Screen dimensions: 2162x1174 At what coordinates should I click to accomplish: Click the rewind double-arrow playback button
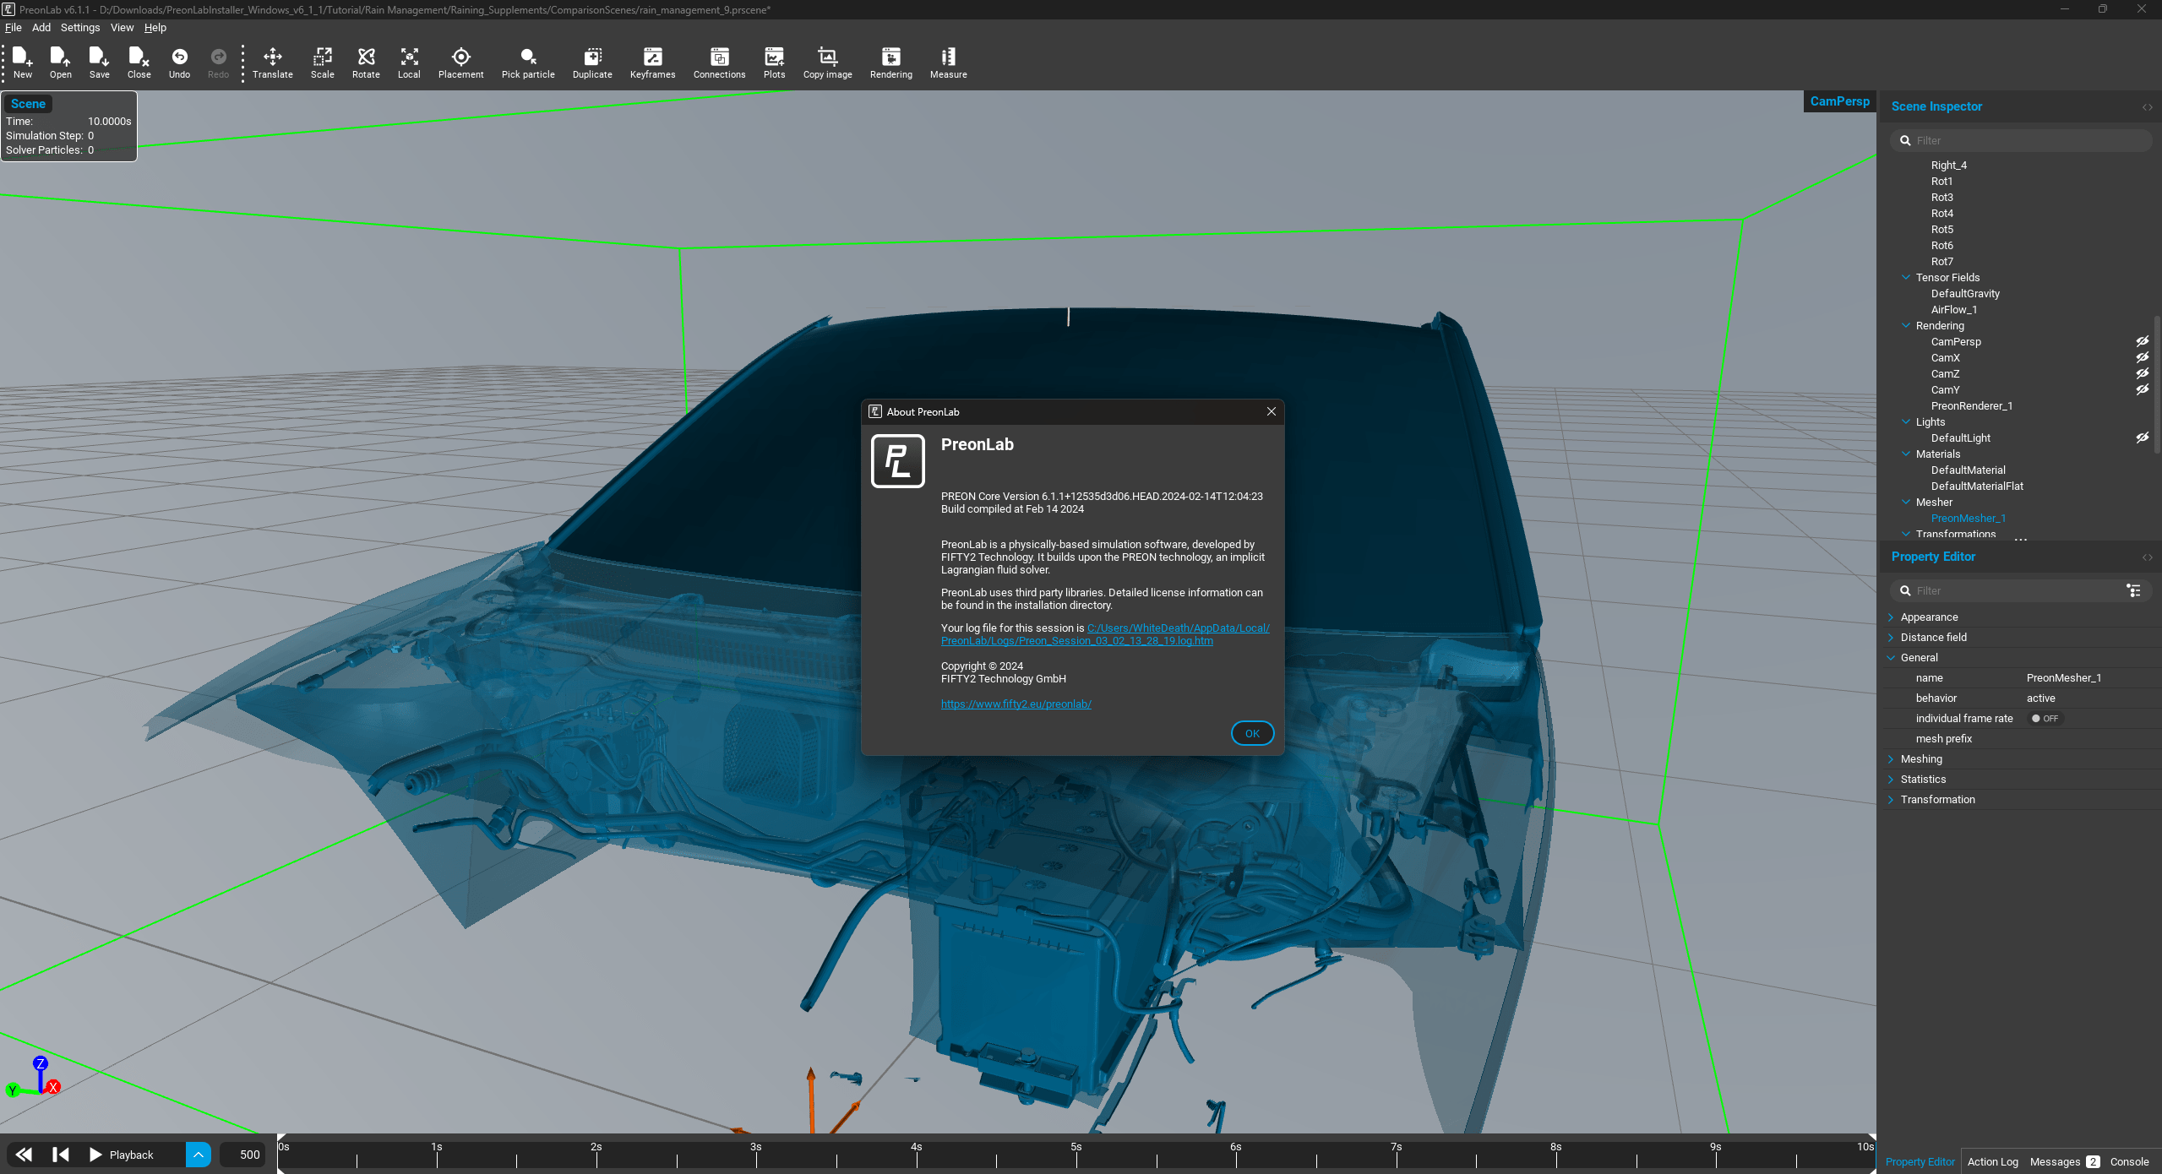click(x=24, y=1154)
